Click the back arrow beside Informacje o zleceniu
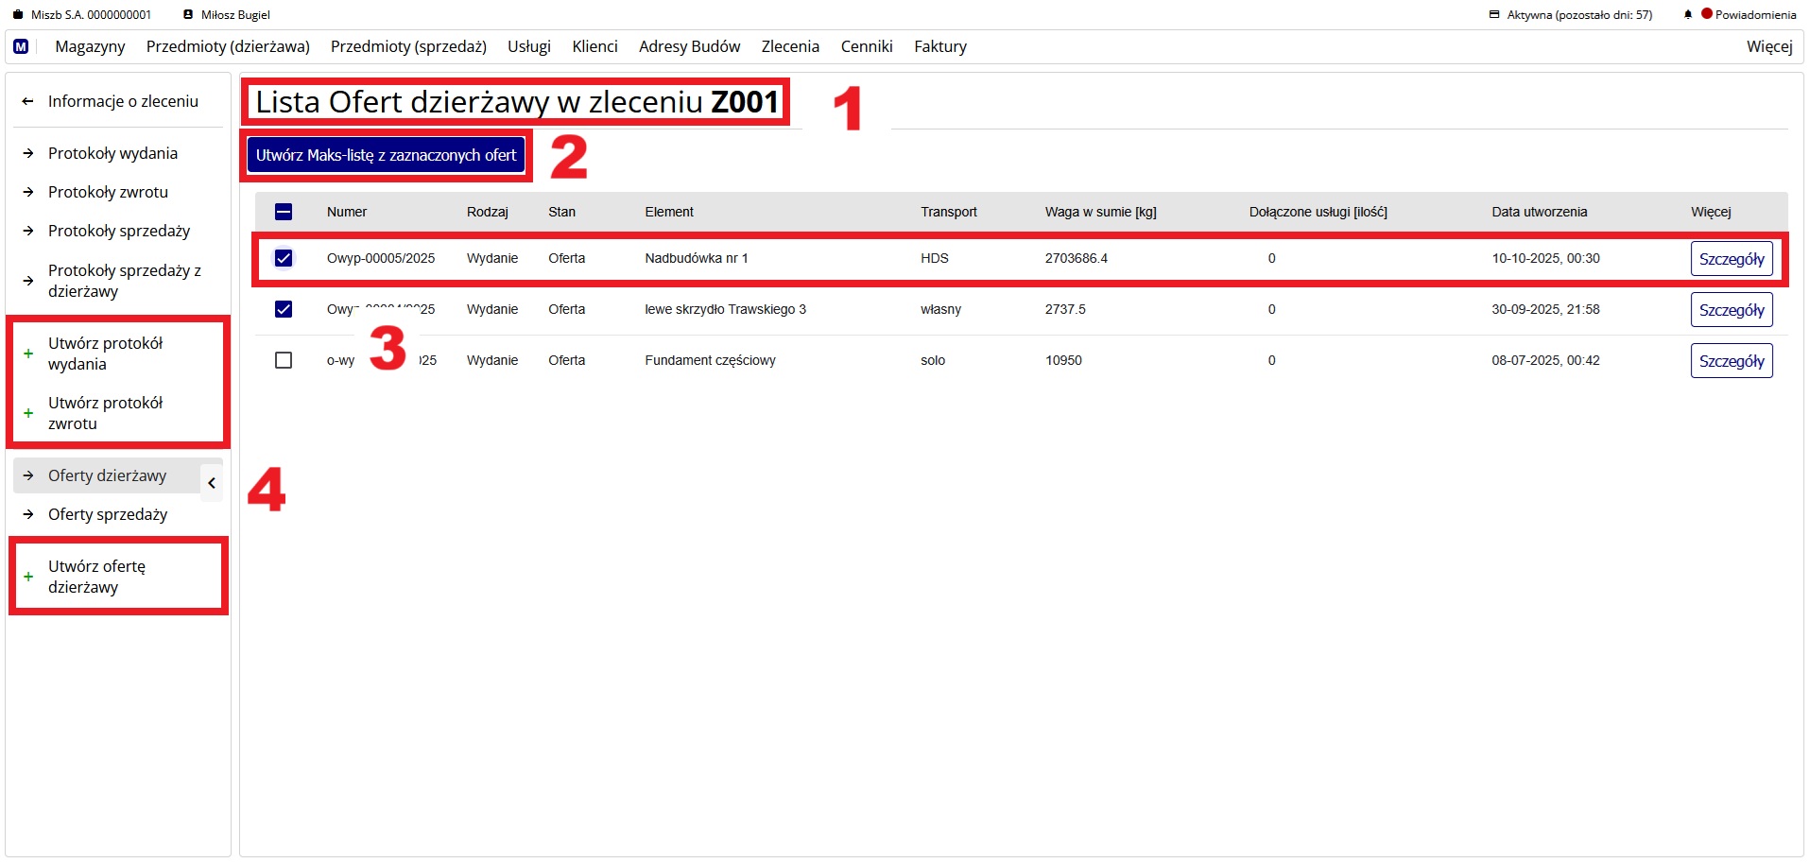The image size is (1809, 863). click(27, 100)
